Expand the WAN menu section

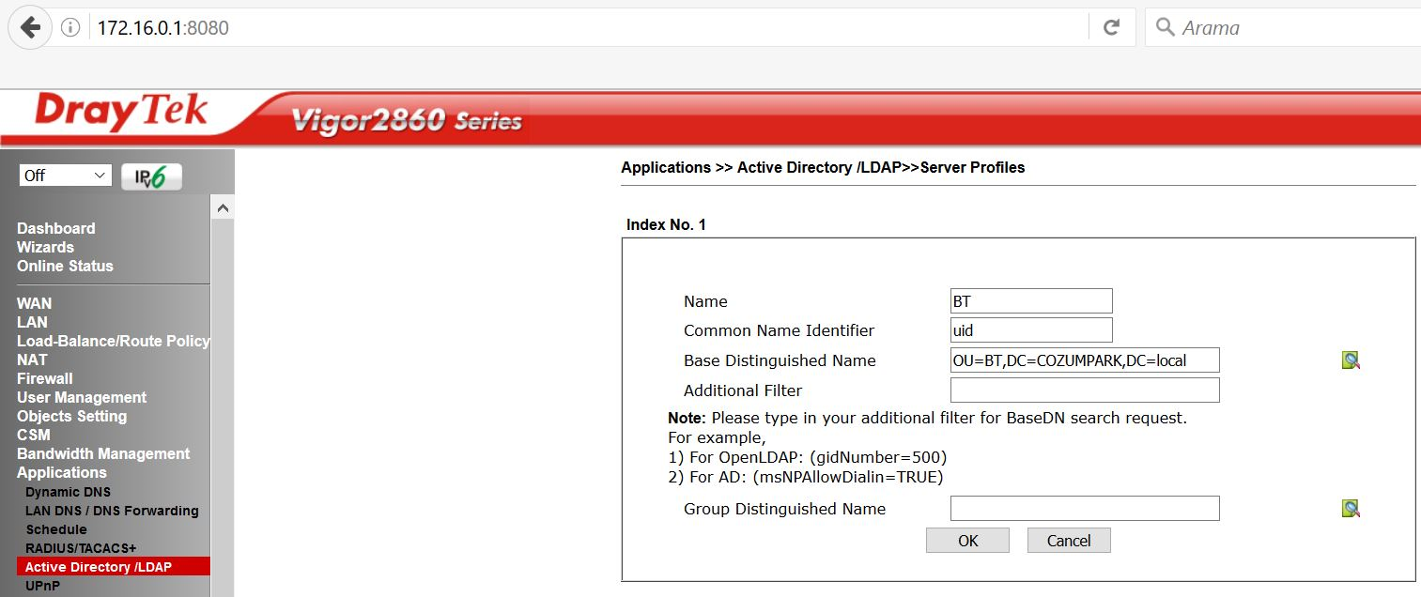(34, 303)
